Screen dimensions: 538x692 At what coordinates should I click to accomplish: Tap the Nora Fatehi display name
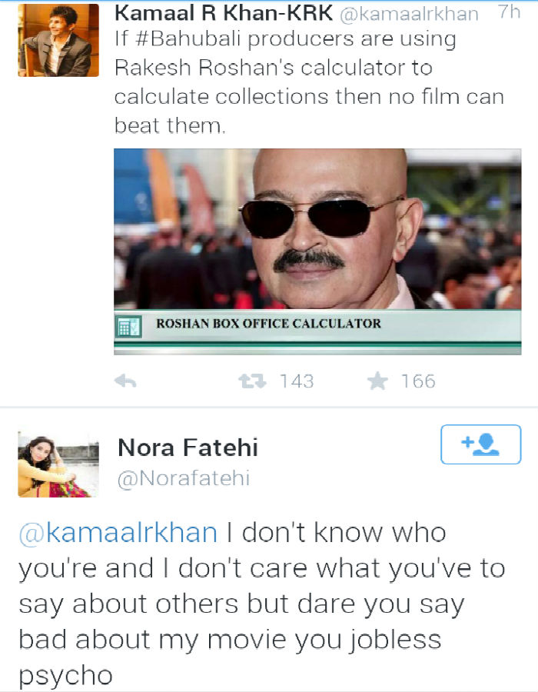(188, 447)
